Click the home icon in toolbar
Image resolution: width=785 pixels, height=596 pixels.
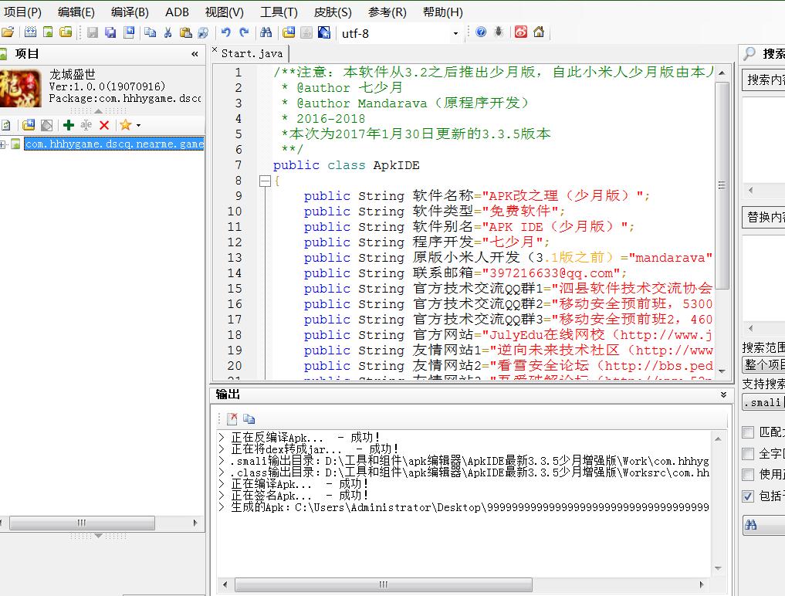539,32
